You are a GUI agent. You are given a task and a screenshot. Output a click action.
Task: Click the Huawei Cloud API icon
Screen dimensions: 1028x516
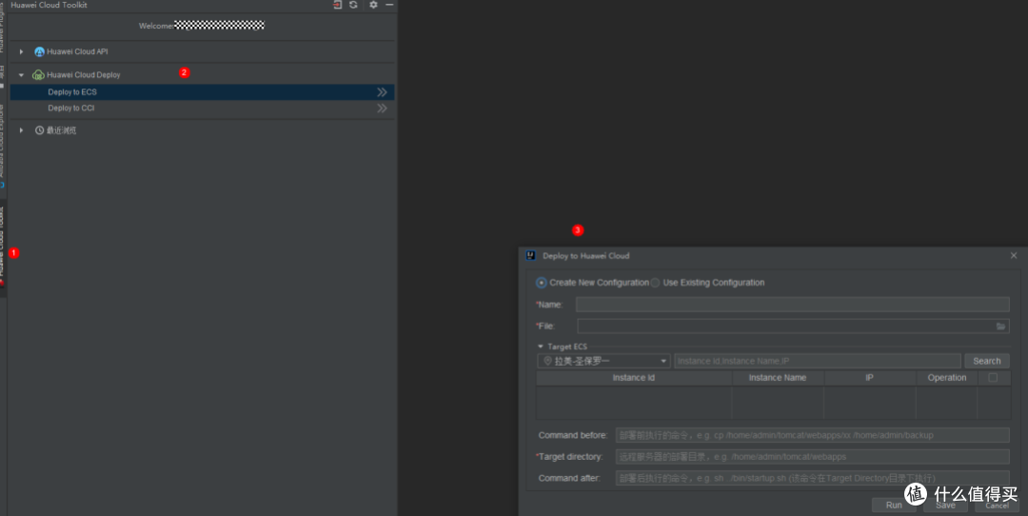click(x=39, y=51)
